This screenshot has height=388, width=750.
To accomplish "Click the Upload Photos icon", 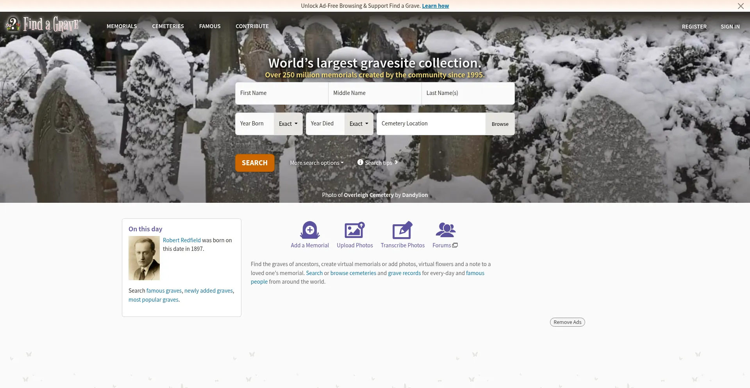I will pos(354,230).
